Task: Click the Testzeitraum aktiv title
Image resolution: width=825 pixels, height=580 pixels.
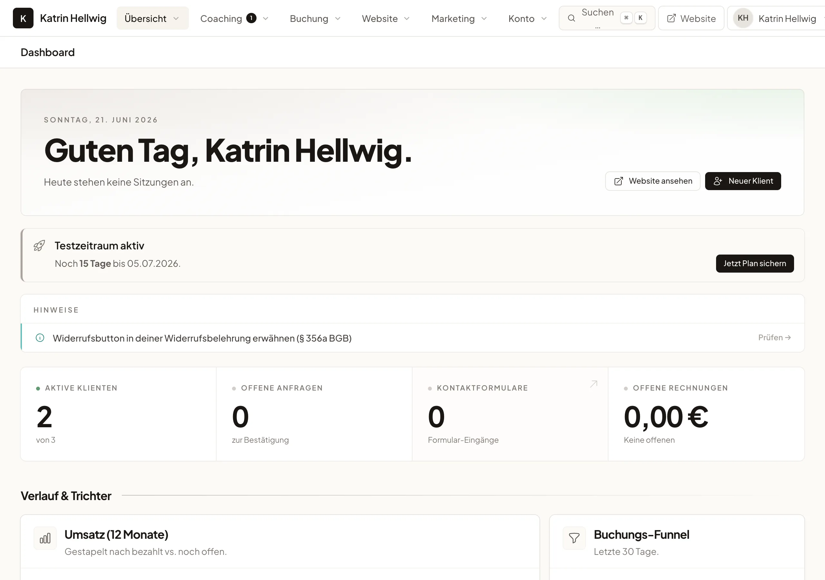Action: 99,246
